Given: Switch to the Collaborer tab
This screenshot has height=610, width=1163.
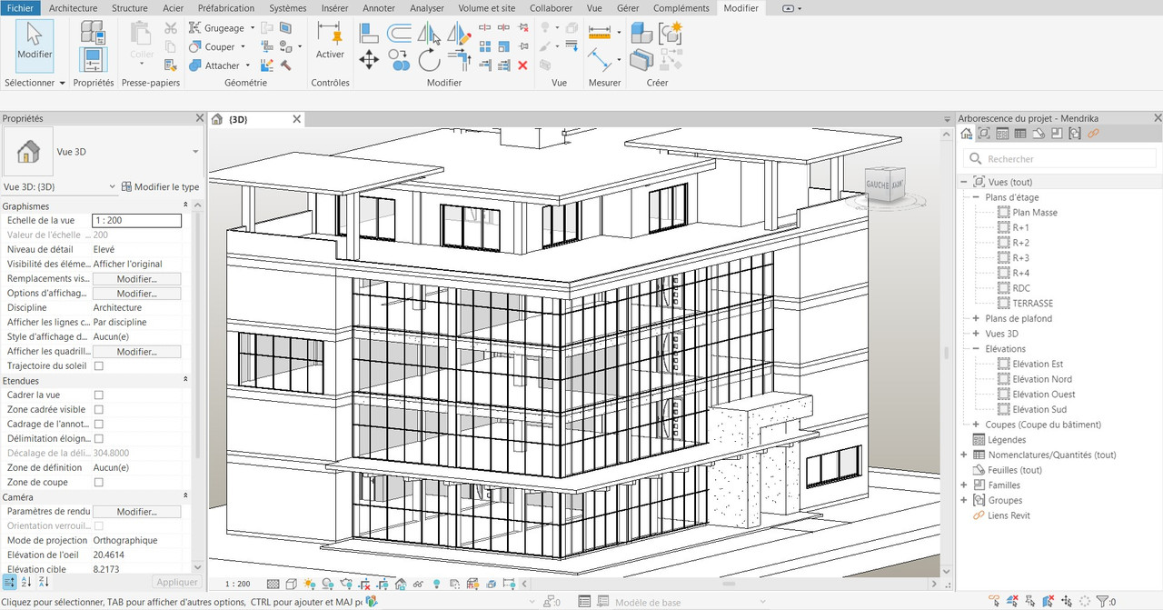Looking at the screenshot, I should tap(552, 8).
